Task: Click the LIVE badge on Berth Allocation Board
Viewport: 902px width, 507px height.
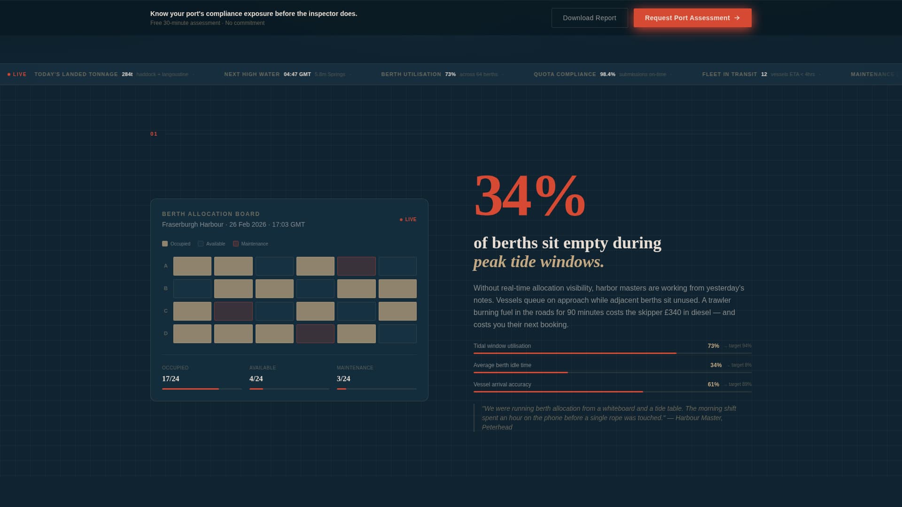Action: [x=408, y=219]
